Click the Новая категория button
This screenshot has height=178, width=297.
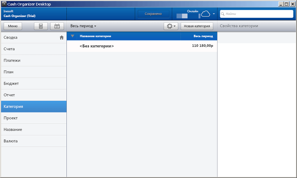tap(197, 26)
